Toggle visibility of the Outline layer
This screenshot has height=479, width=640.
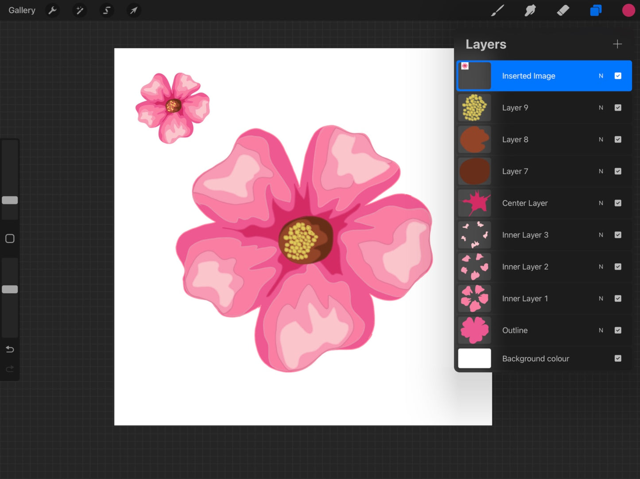618,330
